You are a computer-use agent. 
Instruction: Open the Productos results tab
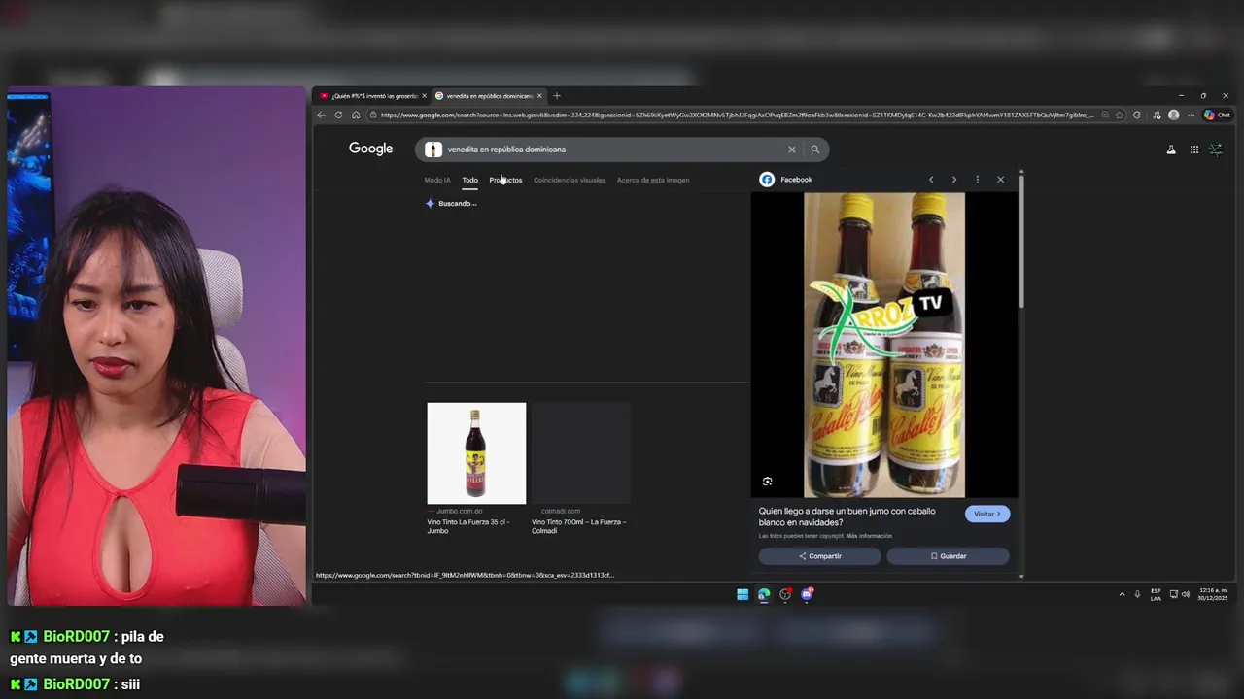pyautogui.click(x=505, y=180)
